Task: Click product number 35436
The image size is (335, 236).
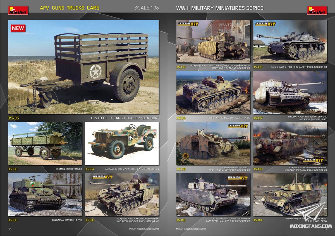Action: [x=13, y=118]
